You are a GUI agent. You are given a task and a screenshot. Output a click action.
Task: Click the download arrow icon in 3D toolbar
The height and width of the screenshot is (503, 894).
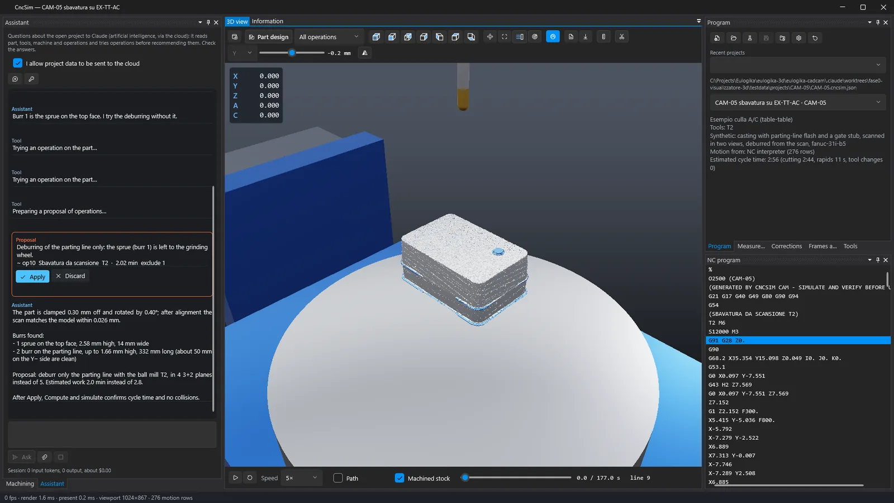click(x=586, y=36)
